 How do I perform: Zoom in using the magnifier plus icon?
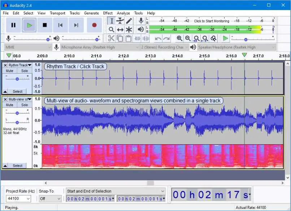pos(179,39)
